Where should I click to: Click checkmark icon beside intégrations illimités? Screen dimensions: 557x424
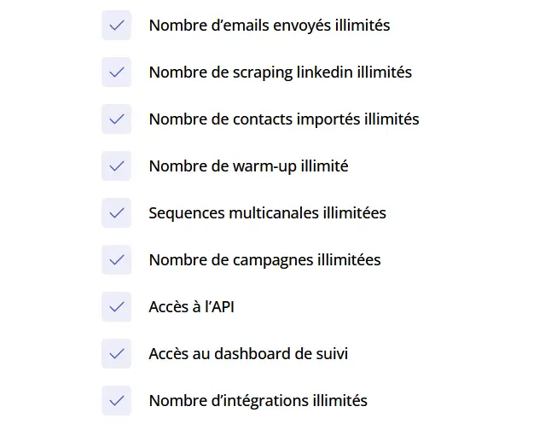pos(117,401)
